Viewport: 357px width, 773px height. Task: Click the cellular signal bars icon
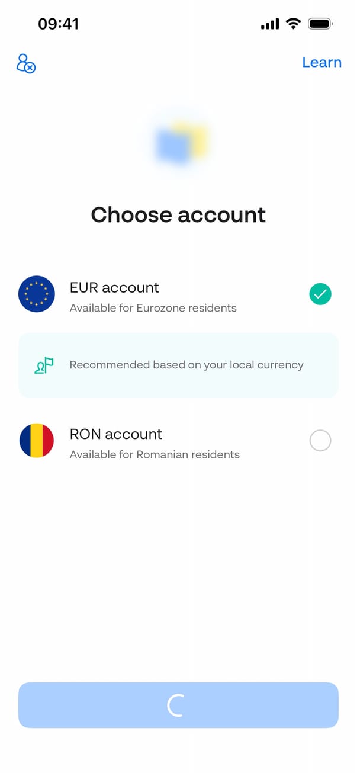269,24
